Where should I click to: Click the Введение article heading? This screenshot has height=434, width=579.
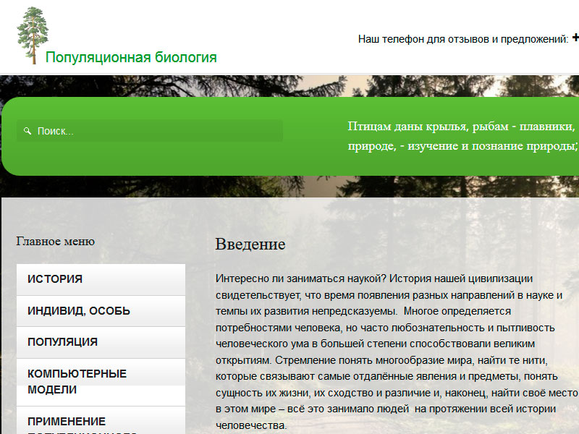coord(250,244)
